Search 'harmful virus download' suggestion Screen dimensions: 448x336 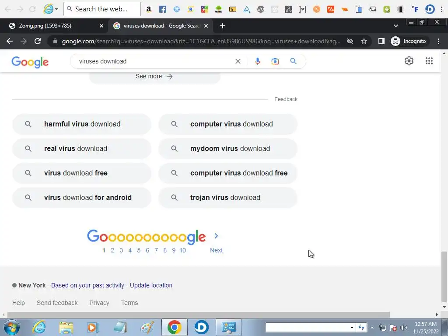(x=82, y=124)
